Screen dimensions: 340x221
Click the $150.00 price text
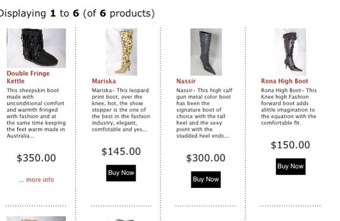point(290,145)
